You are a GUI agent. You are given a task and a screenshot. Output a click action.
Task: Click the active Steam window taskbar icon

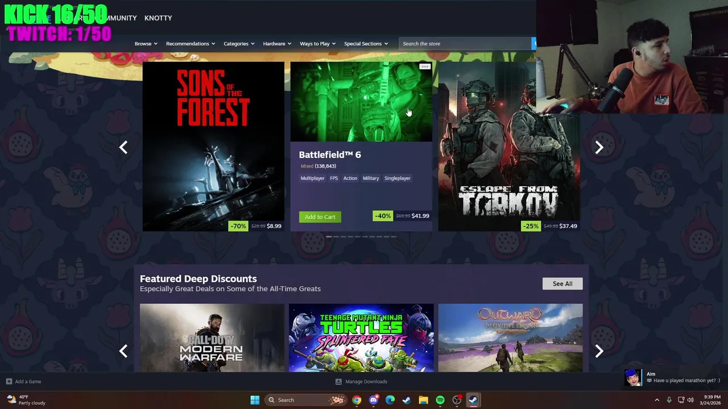point(473,400)
